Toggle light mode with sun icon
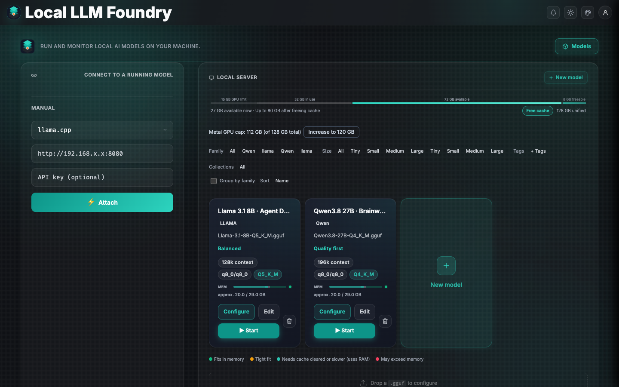The image size is (619, 387). pyautogui.click(x=570, y=12)
